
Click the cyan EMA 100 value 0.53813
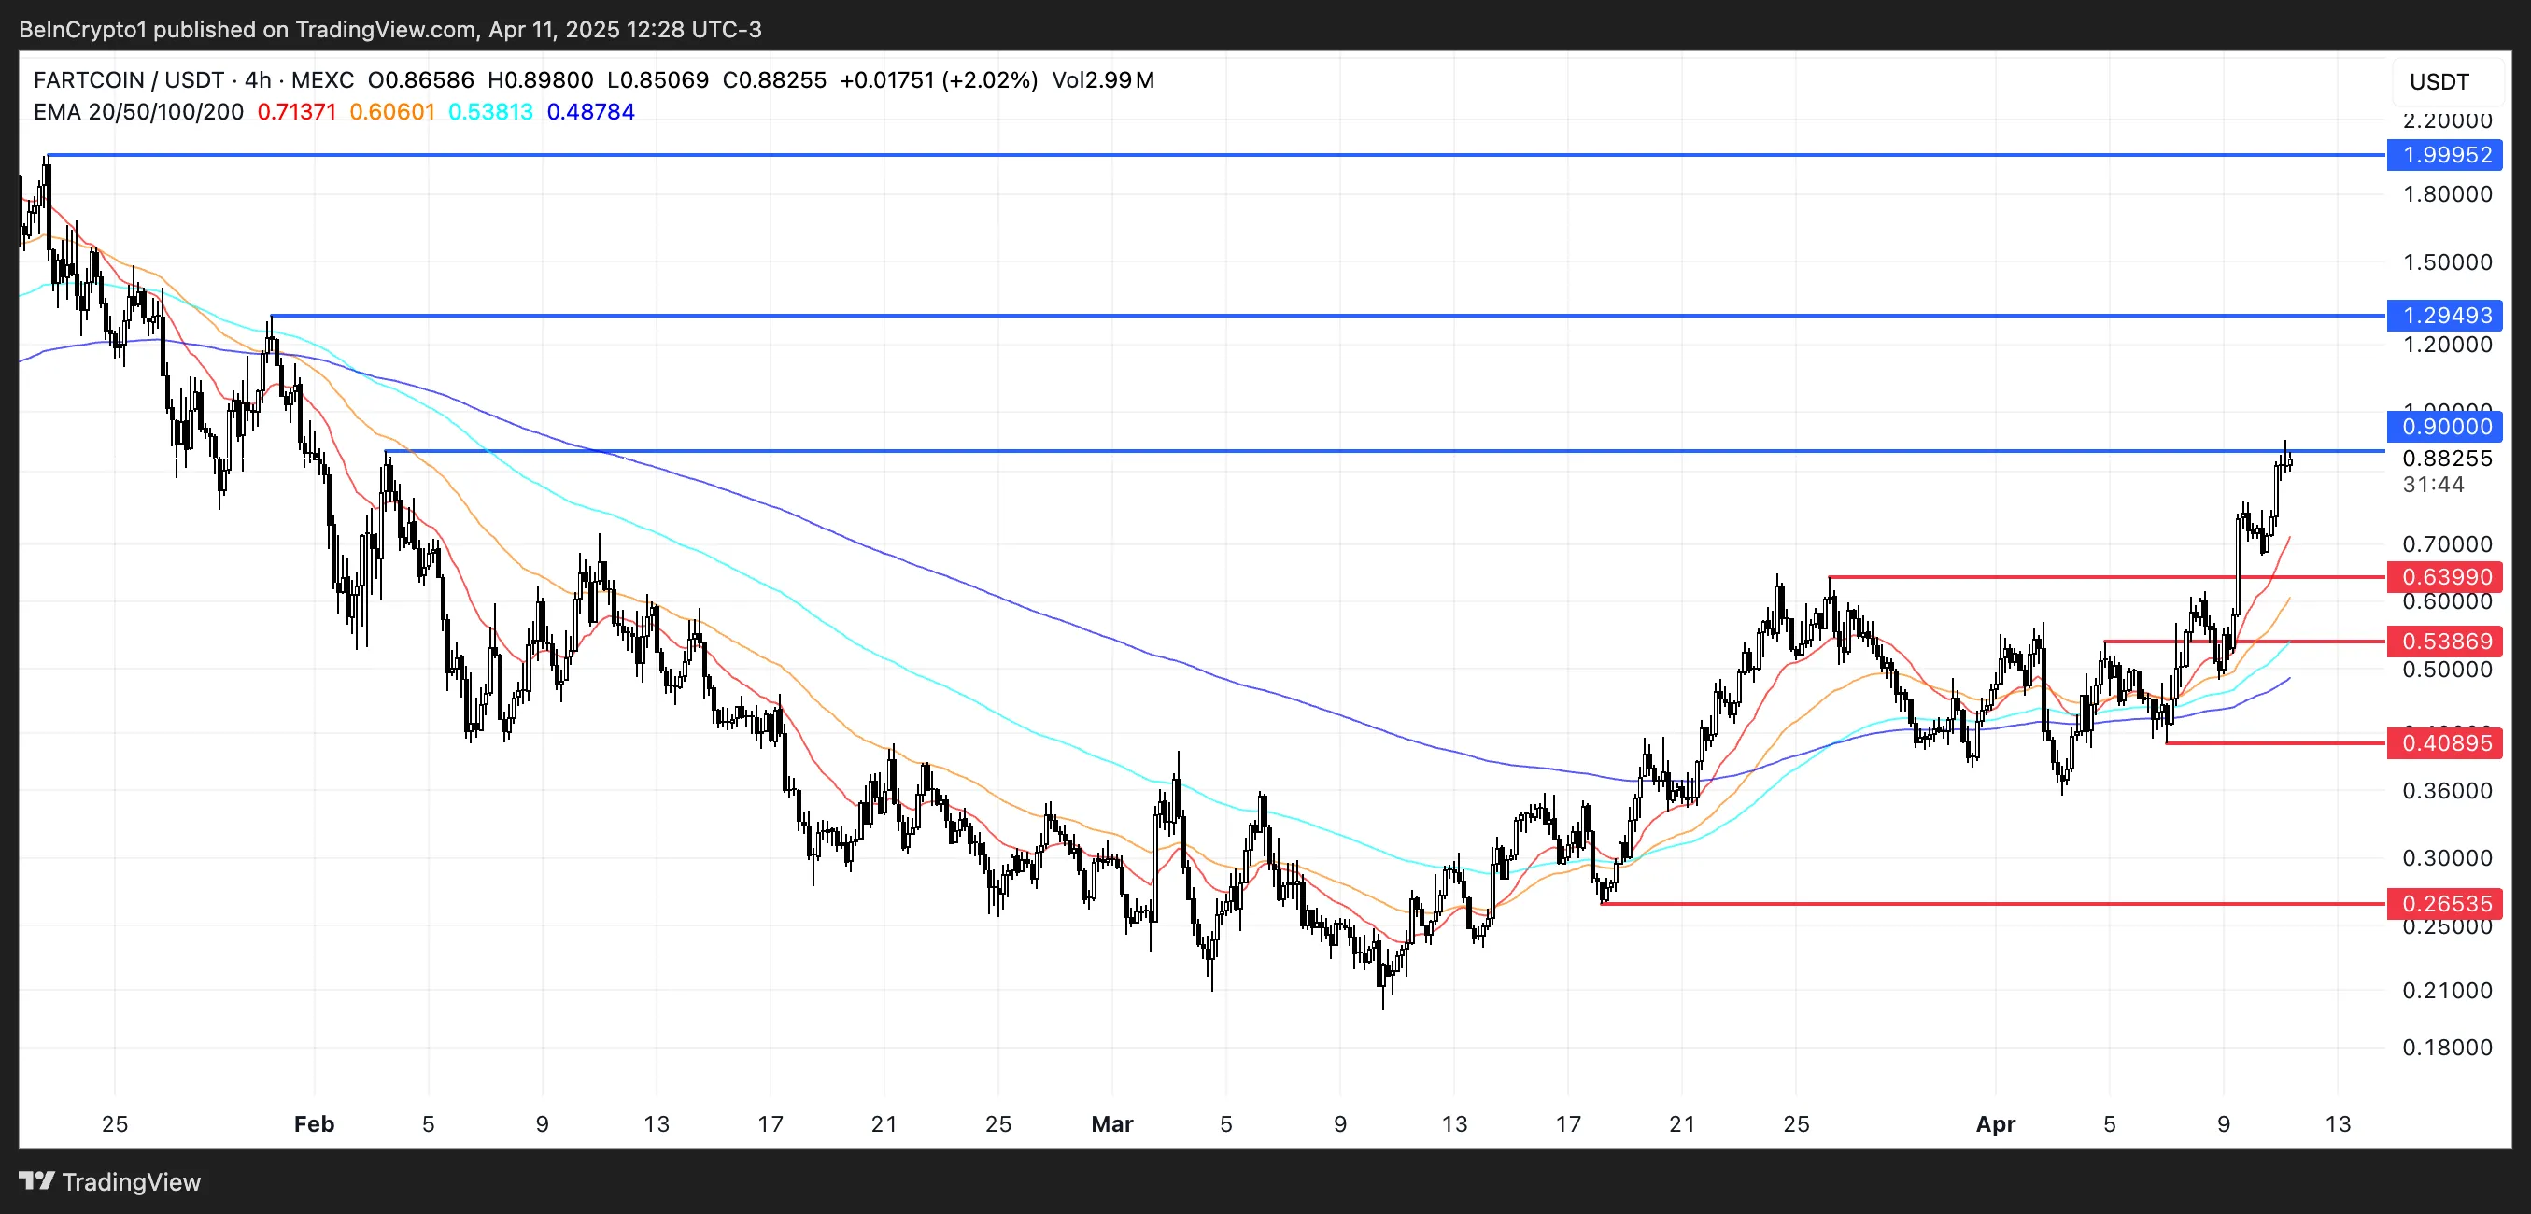pyautogui.click(x=490, y=112)
